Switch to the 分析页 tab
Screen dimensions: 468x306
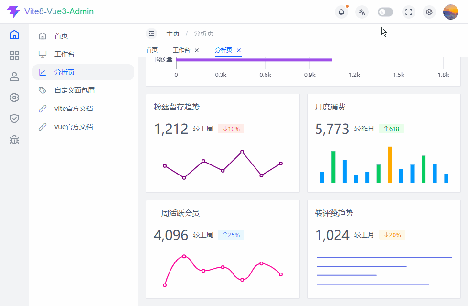click(x=223, y=50)
